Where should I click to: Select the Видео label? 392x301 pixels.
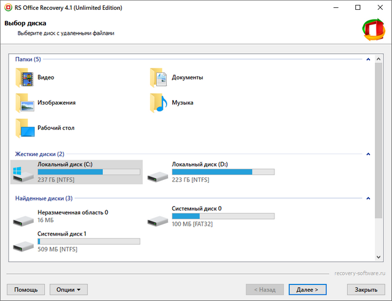pyautogui.click(x=46, y=78)
